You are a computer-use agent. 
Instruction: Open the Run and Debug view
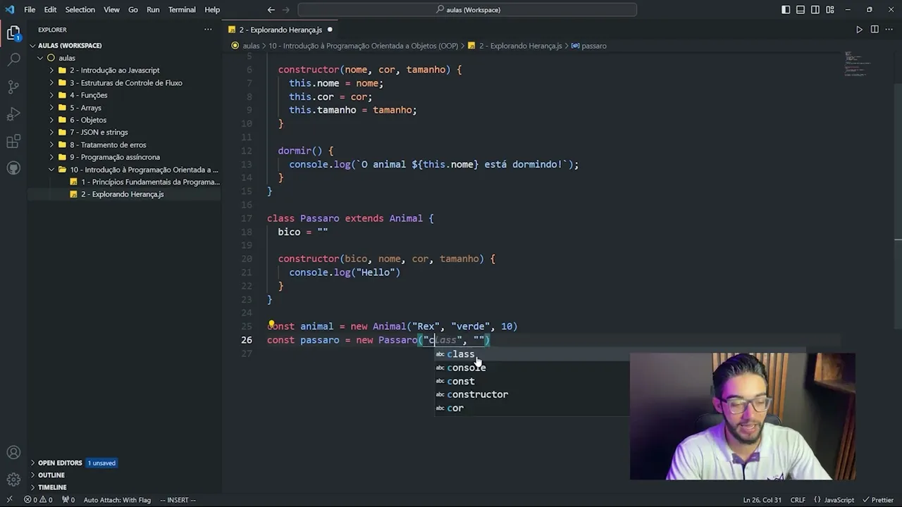tap(13, 115)
